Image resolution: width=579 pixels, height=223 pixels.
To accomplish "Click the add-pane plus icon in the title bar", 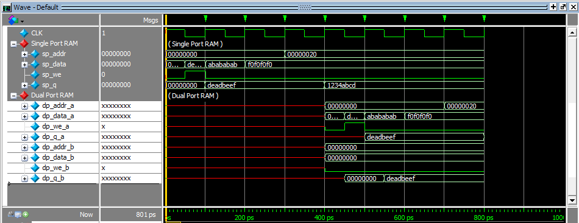I will [553, 7].
